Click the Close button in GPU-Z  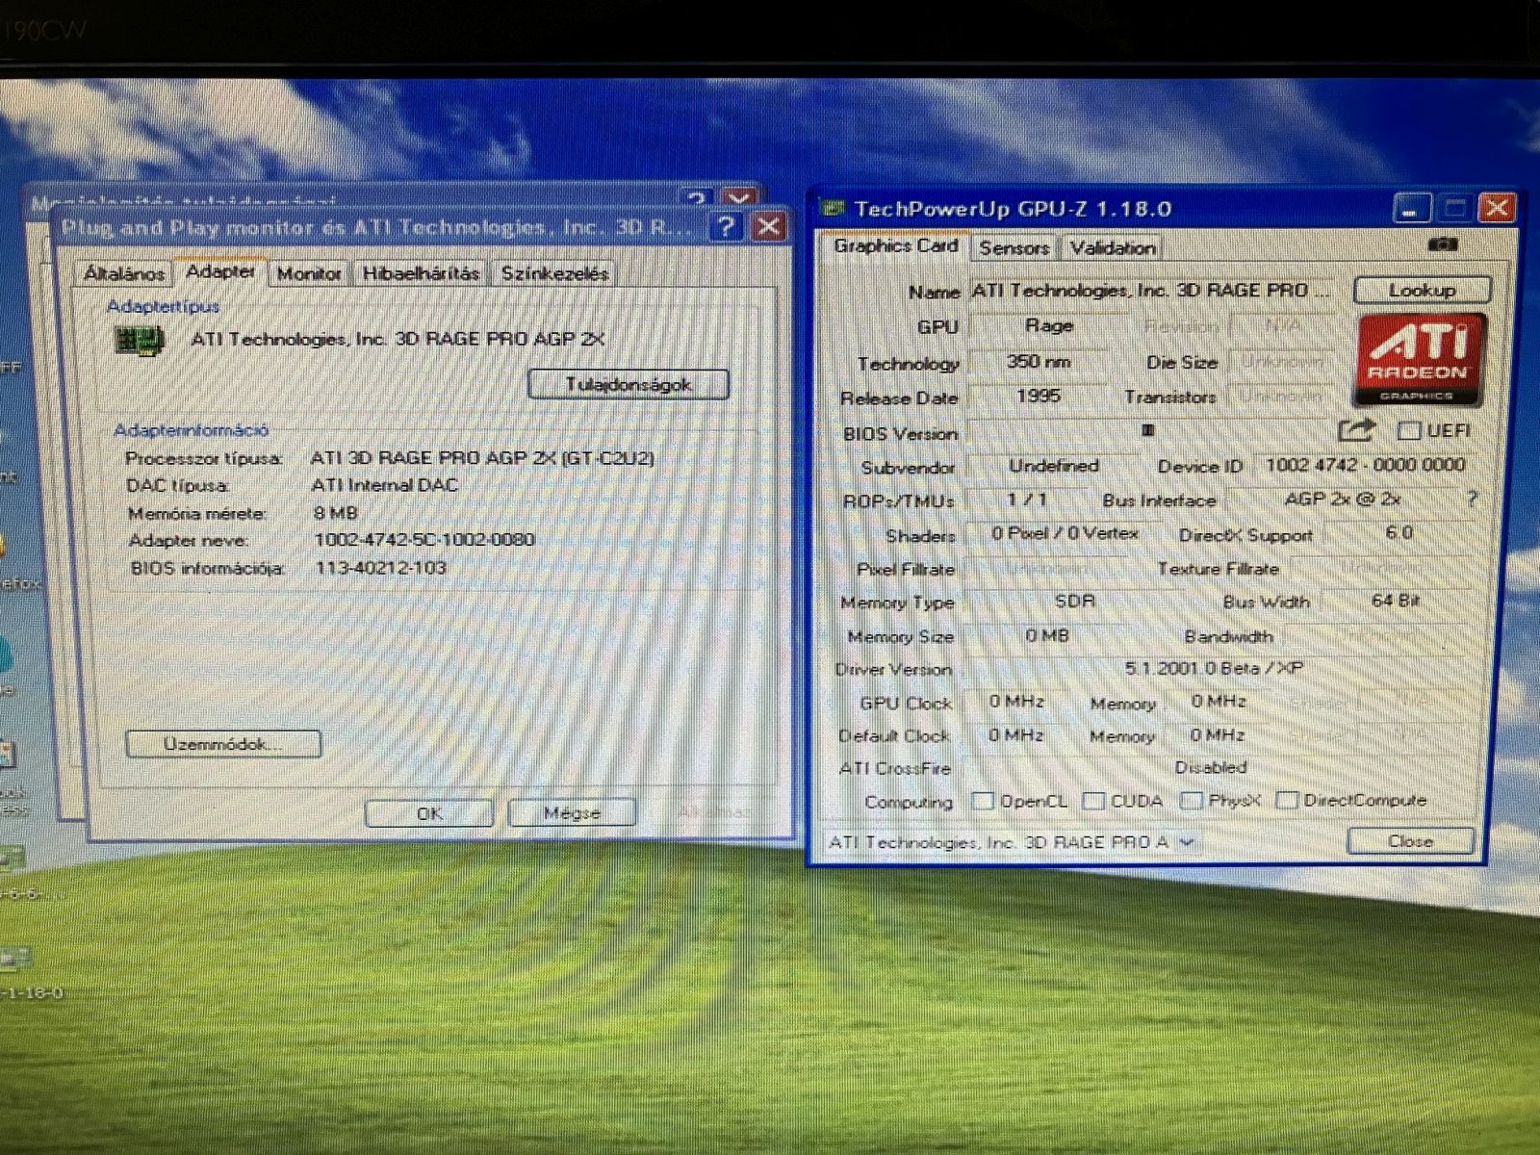pos(1410,841)
